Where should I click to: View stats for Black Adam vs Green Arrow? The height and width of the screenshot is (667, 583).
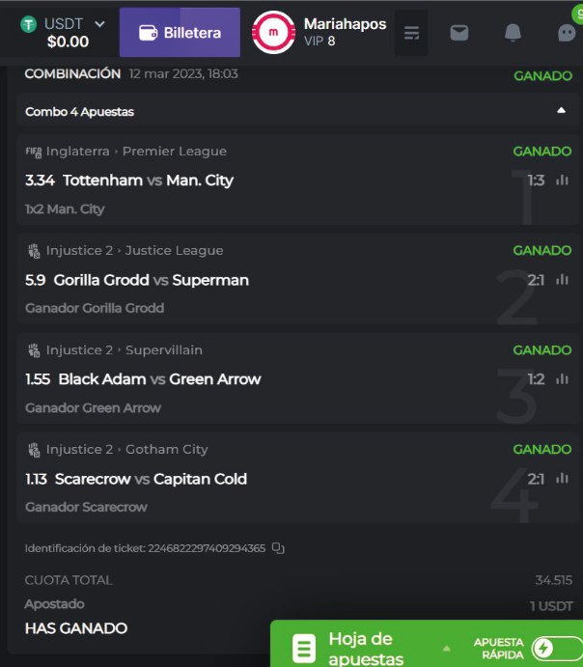(x=563, y=379)
